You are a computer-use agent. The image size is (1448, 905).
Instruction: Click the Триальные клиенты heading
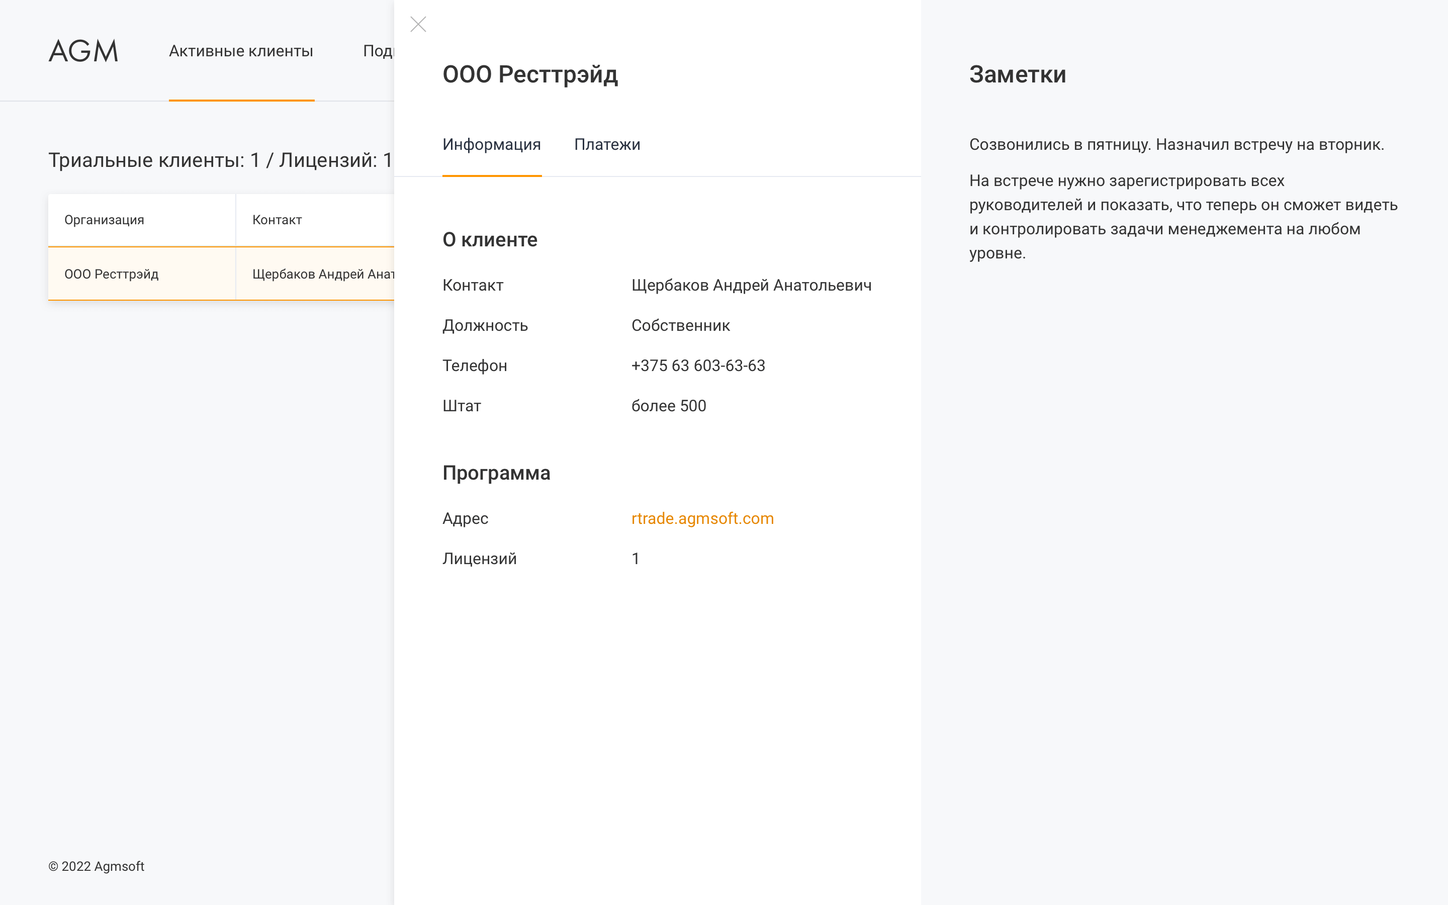[x=220, y=160]
